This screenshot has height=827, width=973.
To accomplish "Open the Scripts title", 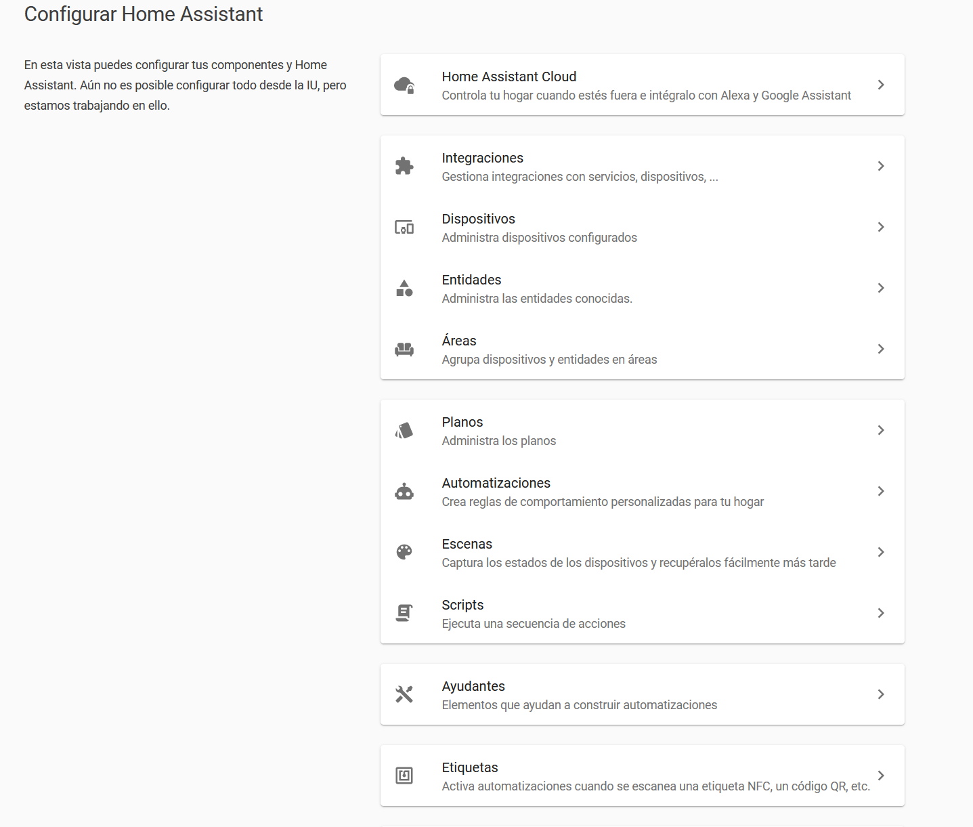I will pyautogui.click(x=463, y=606).
